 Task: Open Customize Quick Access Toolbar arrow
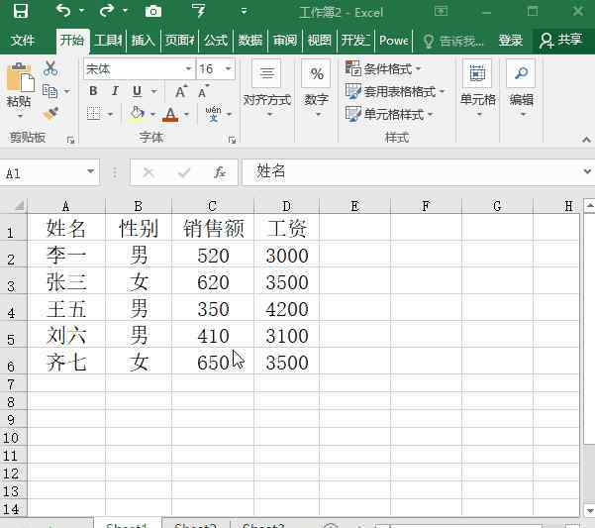pos(244,11)
